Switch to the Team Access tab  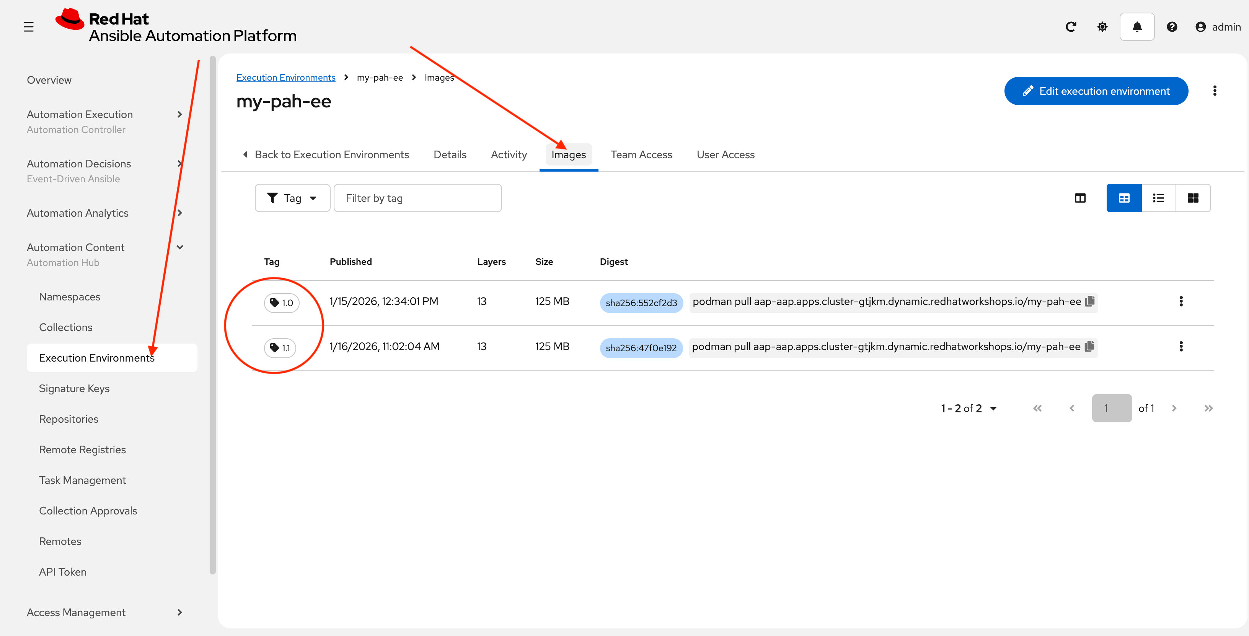tap(641, 154)
